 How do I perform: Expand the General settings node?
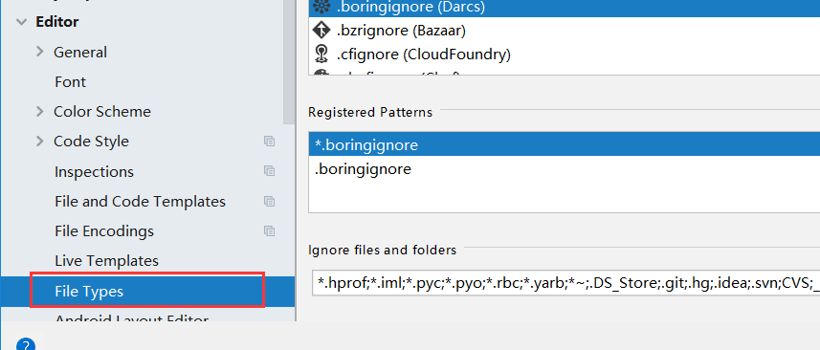(x=40, y=52)
